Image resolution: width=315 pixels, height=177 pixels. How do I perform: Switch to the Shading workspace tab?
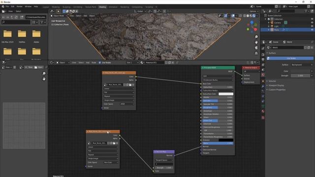pyautogui.click(x=102, y=7)
